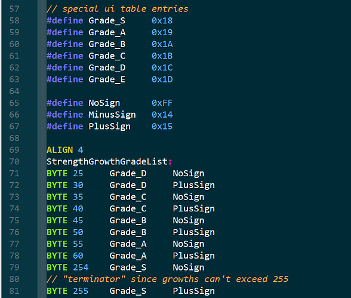Click the Grade_A define identifier
The image size is (351, 298).
107,32
